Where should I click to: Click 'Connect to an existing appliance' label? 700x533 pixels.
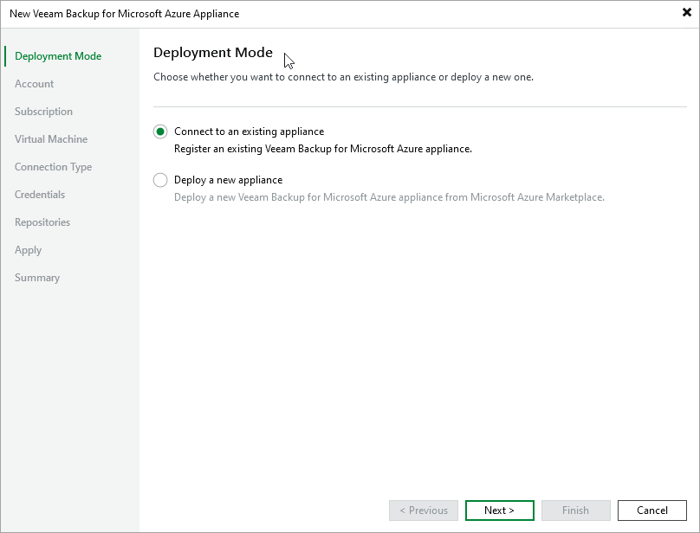[250, 132]
